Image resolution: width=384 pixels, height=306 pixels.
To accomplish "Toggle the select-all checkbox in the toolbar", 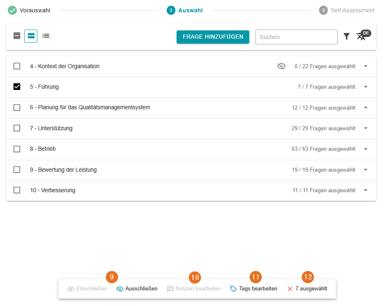I will tap(17, 36).
